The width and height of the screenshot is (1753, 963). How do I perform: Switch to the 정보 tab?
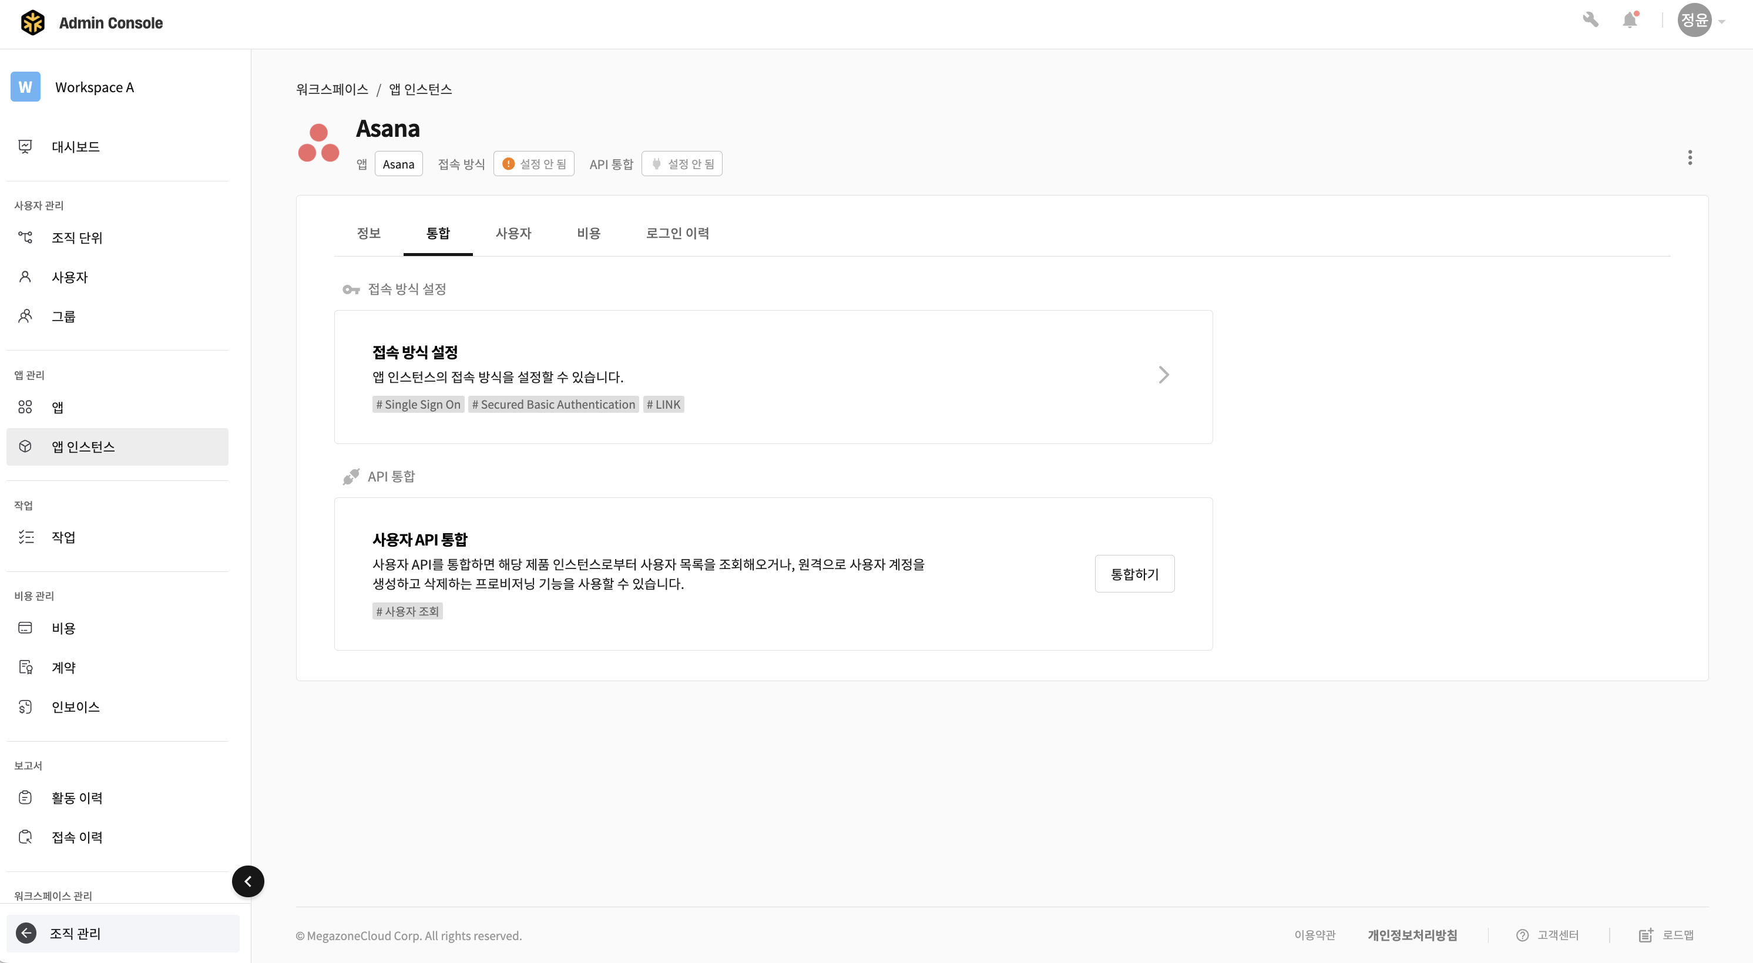coord(368,233)
